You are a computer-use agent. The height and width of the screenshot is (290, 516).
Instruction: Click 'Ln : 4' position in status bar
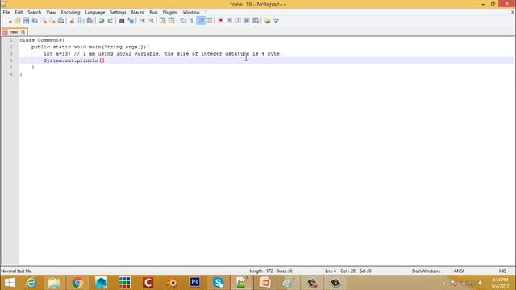click(331, 271)
